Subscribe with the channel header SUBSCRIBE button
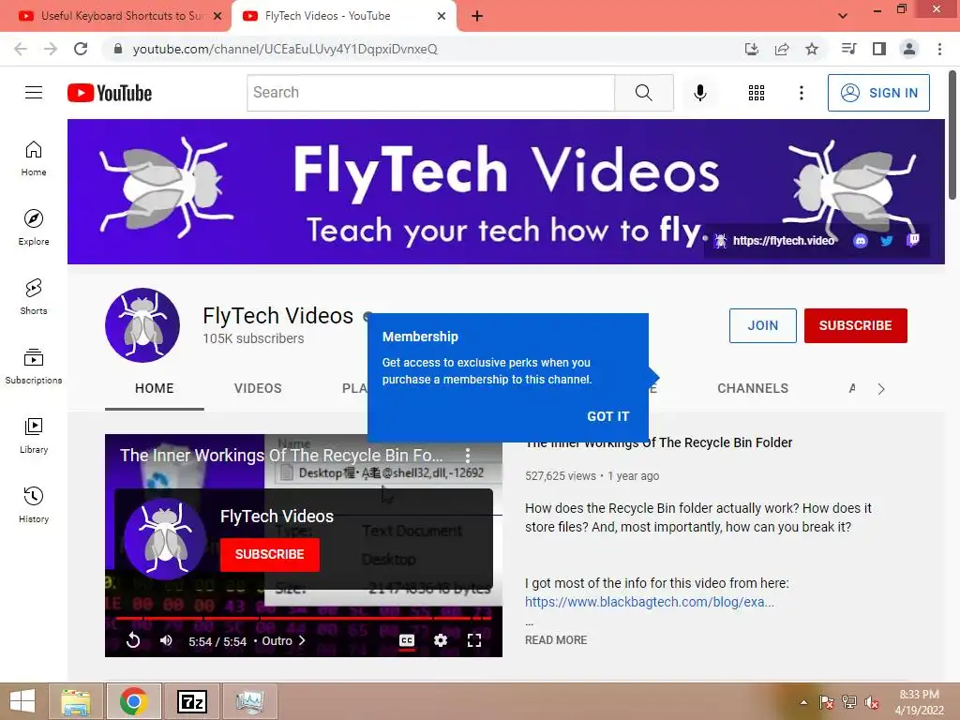960x720 pixels. click(x=855, y=325)
